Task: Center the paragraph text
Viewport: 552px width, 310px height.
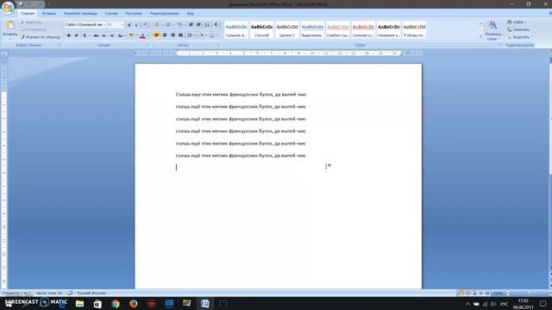Action: click(x=165, y=35)
